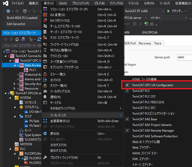The width and height of the screenshot is (192, 167).
Task: Open the Task List entry
Action: (x=82, y=86)
